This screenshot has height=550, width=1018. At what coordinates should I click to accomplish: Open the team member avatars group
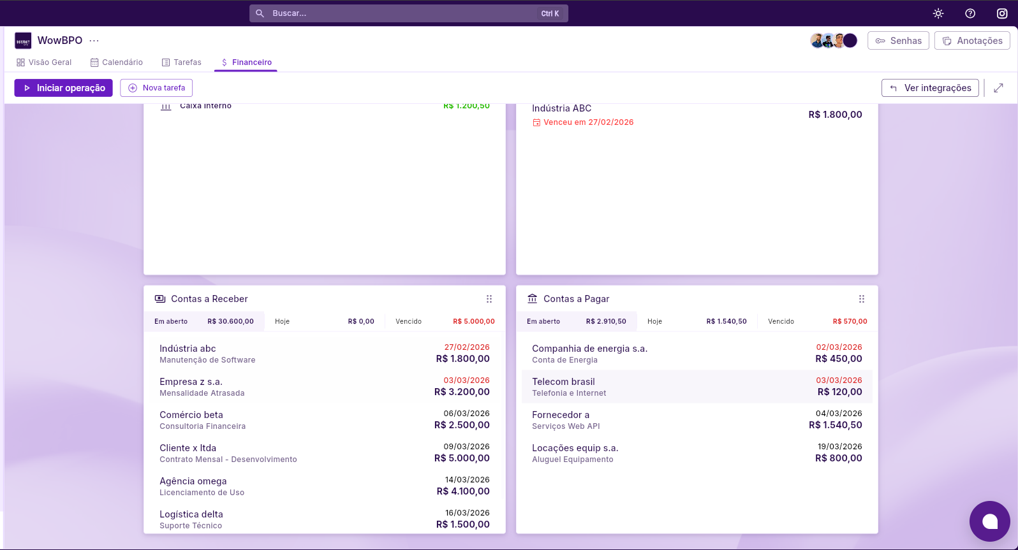(834, 41)
